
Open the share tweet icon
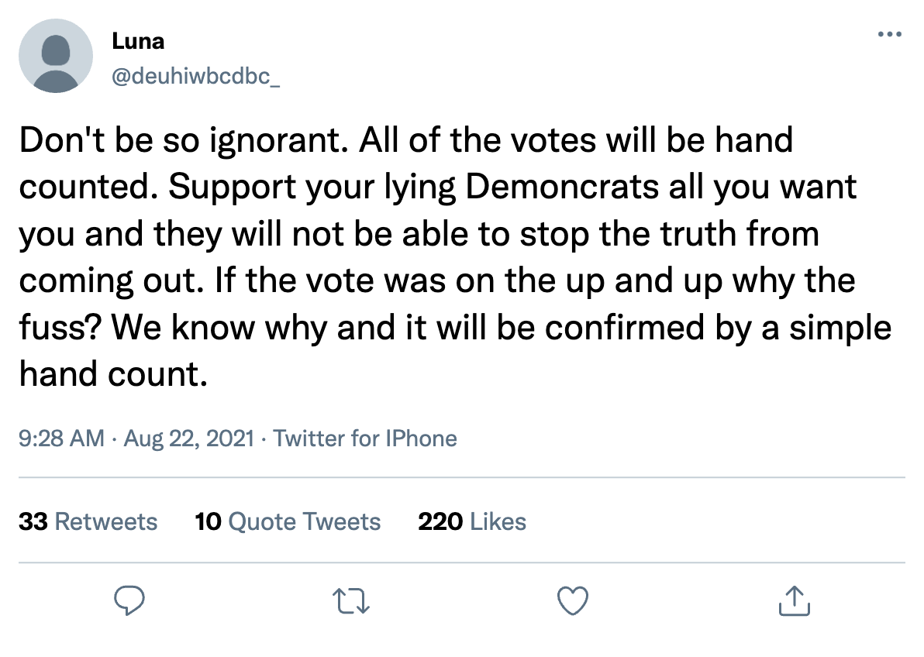tap(794, 600)
